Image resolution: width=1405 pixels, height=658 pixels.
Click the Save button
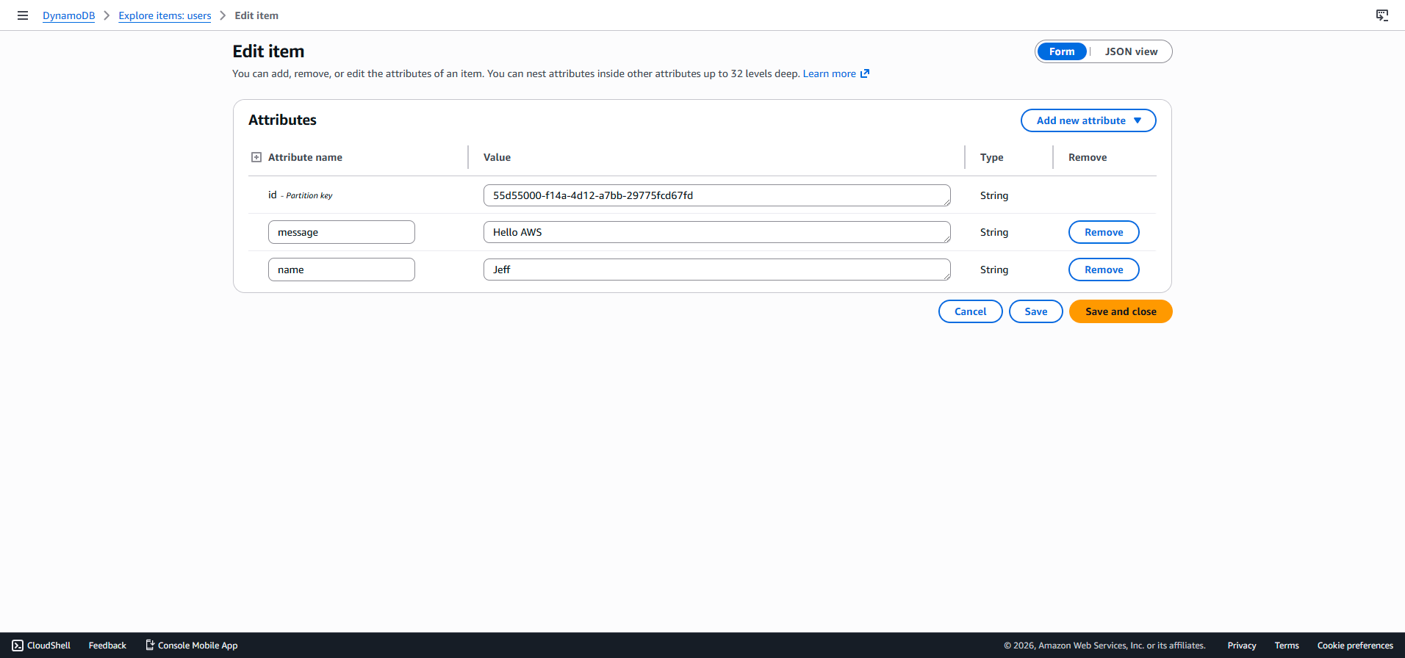pos(1035,311)
